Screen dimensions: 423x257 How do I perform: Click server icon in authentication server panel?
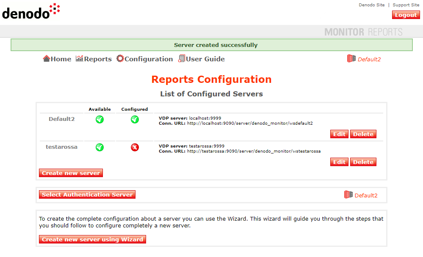coord(348,194)
